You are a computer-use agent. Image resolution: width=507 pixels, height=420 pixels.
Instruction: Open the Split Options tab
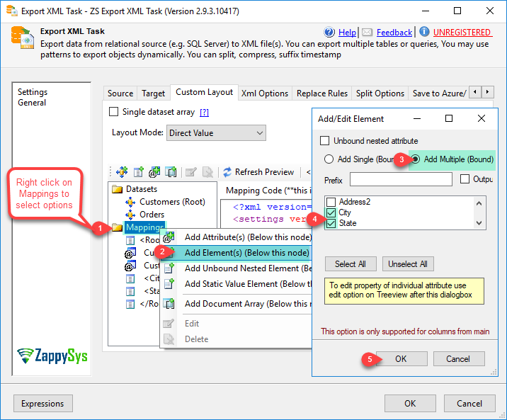coord(380,93)
